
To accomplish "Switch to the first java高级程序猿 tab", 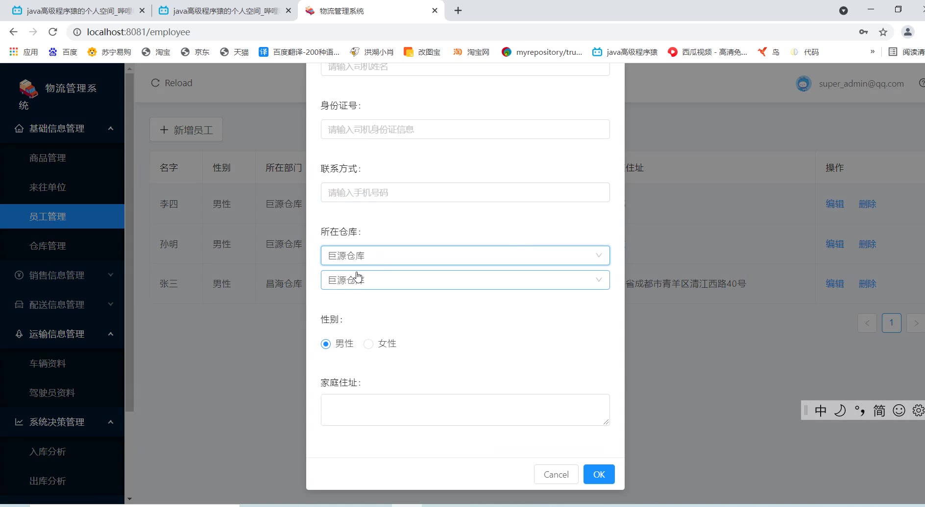I will pos(77,10).
